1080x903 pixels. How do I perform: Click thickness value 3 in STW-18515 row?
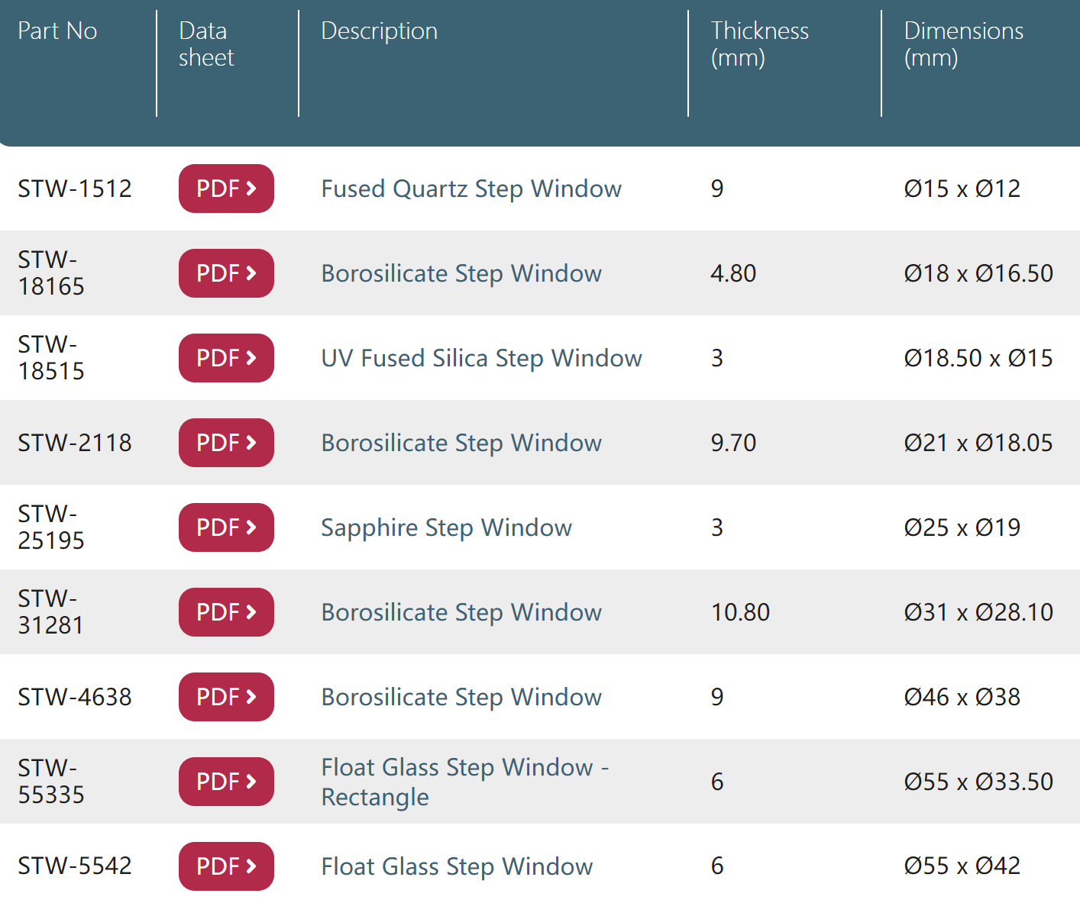click(x=717, y=358)
